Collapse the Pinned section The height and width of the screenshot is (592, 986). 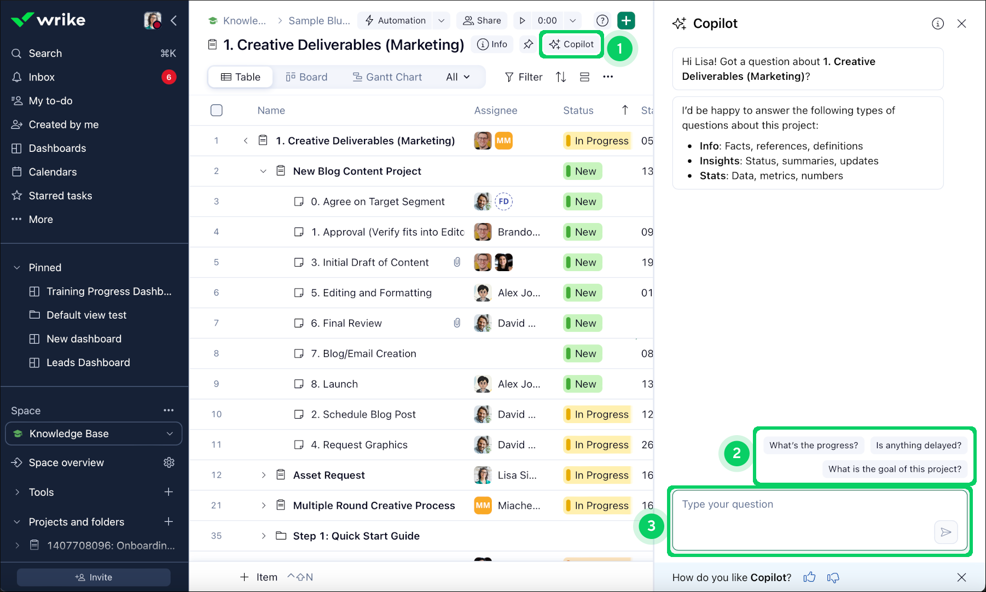pos(17,267)
